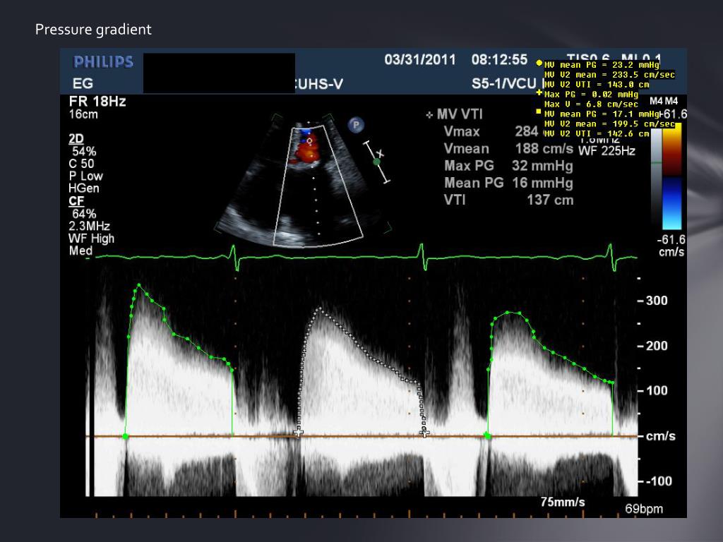Select the underlined CF mode label
Screen dimensions: 723x542
(x=75, y=201)
